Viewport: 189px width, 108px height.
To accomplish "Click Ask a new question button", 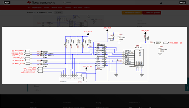I will point(152,13).
